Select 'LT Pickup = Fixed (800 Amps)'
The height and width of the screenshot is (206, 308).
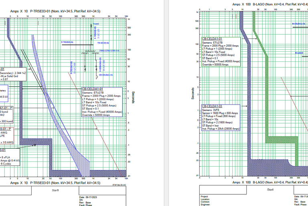click(219, 116)
